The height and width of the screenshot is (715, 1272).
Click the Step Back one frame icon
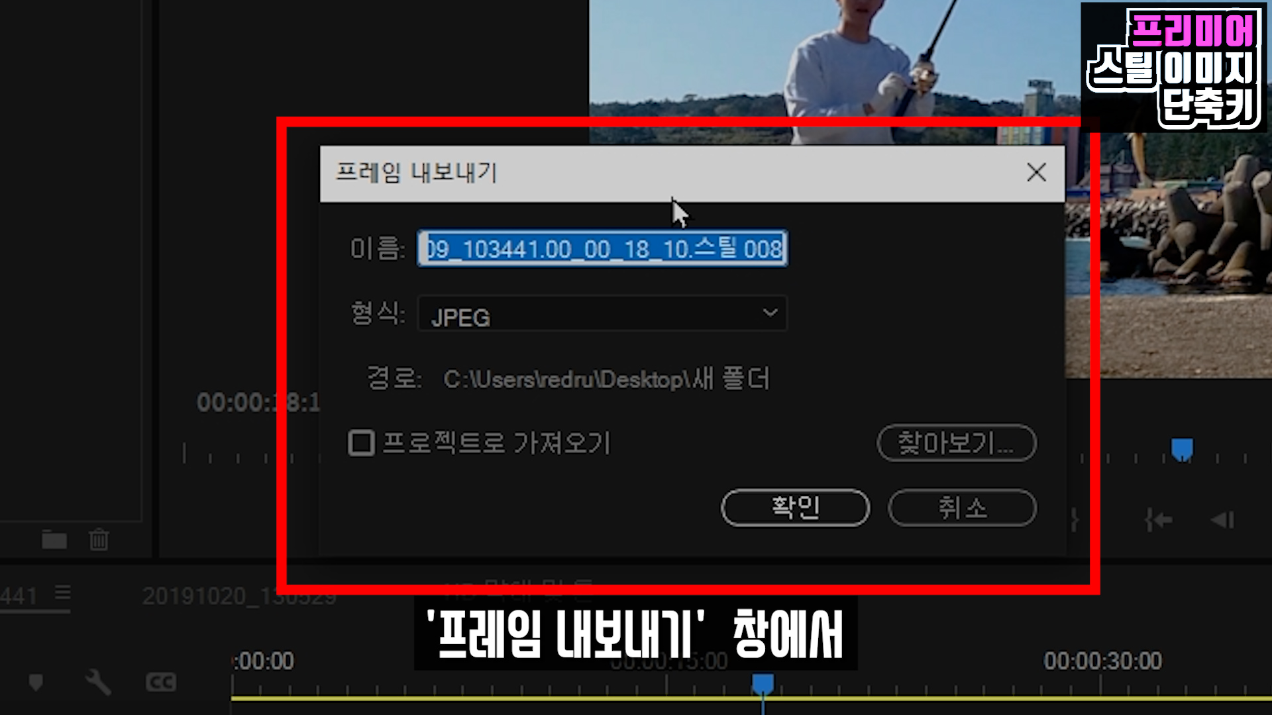coord(1222,520)
